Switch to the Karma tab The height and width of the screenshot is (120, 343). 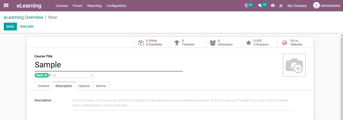pos(101,86)
